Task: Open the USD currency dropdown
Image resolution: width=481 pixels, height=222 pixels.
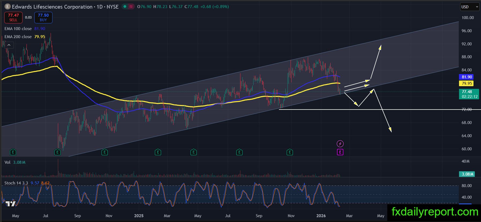Action: [470, 7]
